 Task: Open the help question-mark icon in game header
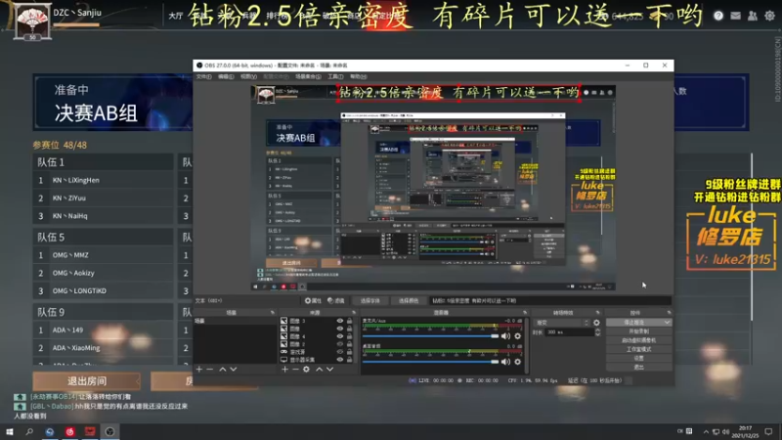pos(718,16)
